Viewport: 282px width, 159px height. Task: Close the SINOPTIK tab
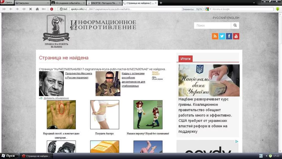point(120,3)
